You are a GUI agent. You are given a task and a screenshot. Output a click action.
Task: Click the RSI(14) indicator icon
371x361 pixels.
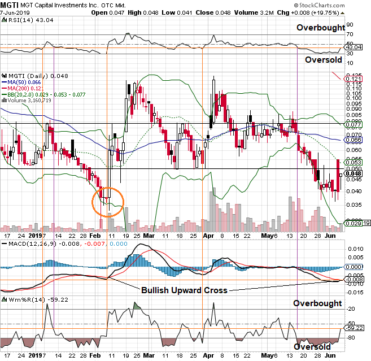pos(4,20)
